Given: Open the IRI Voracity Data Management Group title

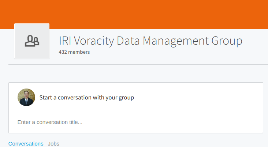Looking at the screenshot, I should point(150,41).
